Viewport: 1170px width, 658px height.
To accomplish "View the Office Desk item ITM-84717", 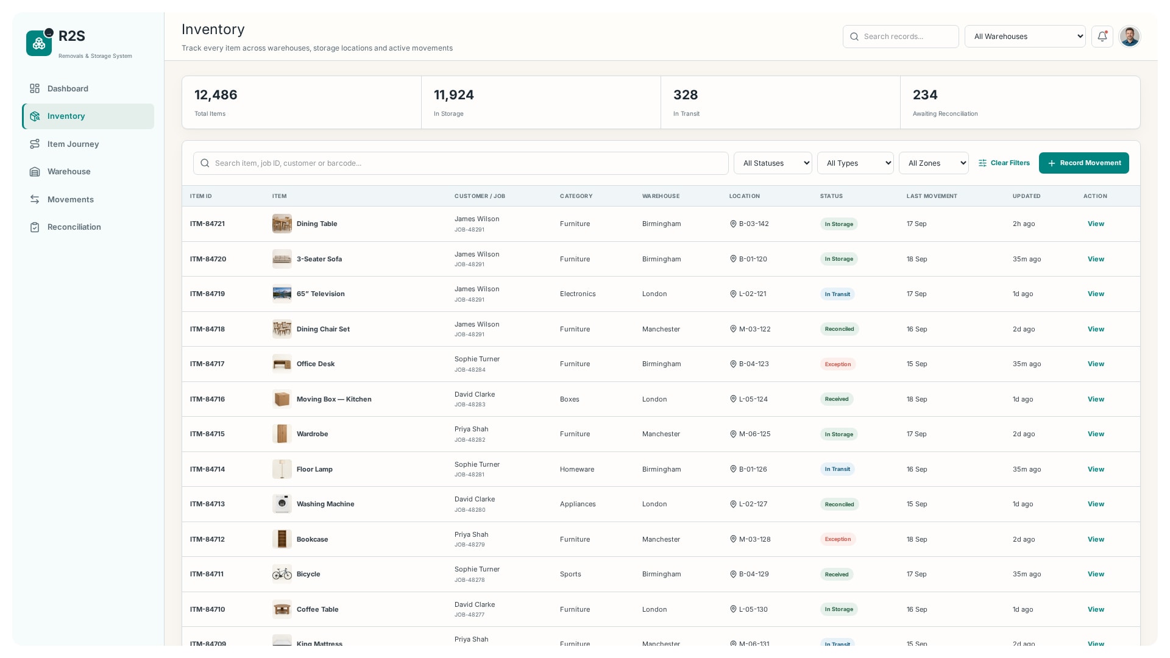I will pos(1096,364).
